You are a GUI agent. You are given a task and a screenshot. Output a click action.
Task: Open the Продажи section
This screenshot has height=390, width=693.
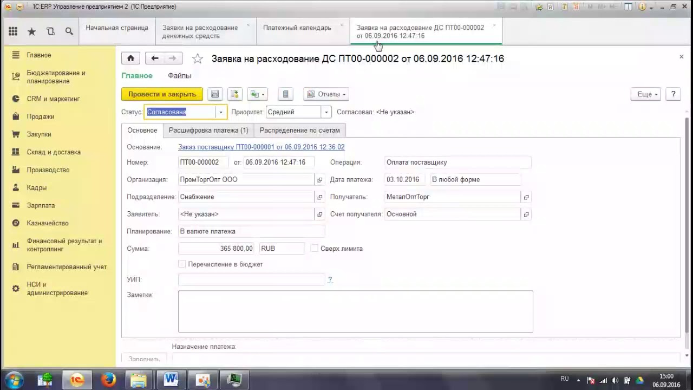[x=41, y=116]
